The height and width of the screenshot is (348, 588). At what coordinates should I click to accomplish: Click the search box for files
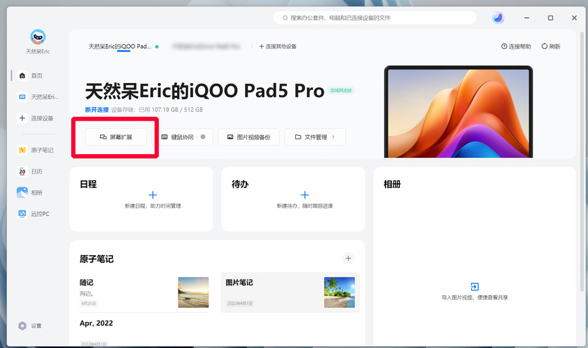pos(374,18)
